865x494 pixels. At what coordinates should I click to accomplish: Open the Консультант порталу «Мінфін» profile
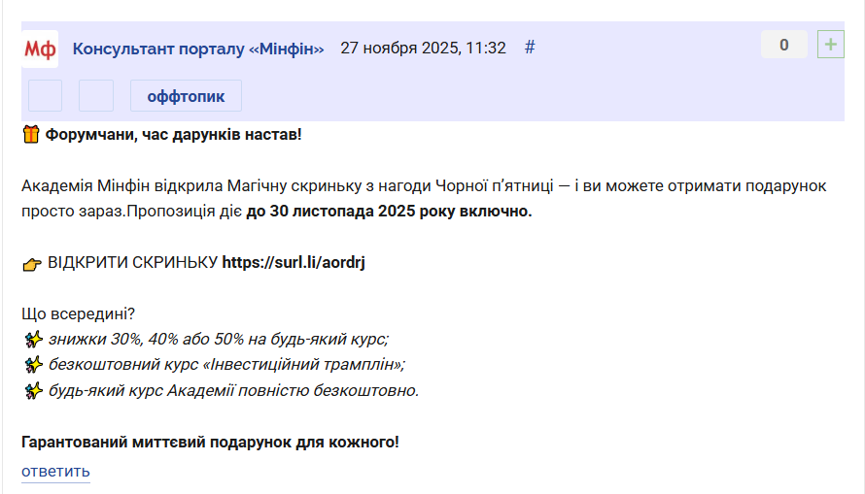coord(198,48)
